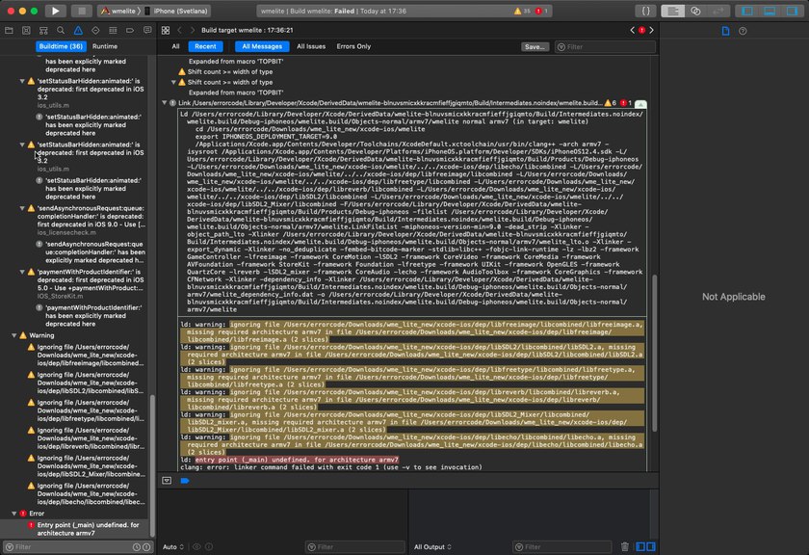Open the All Output dropdown
This screenshot has width=809, height=555.
(432, 546)
